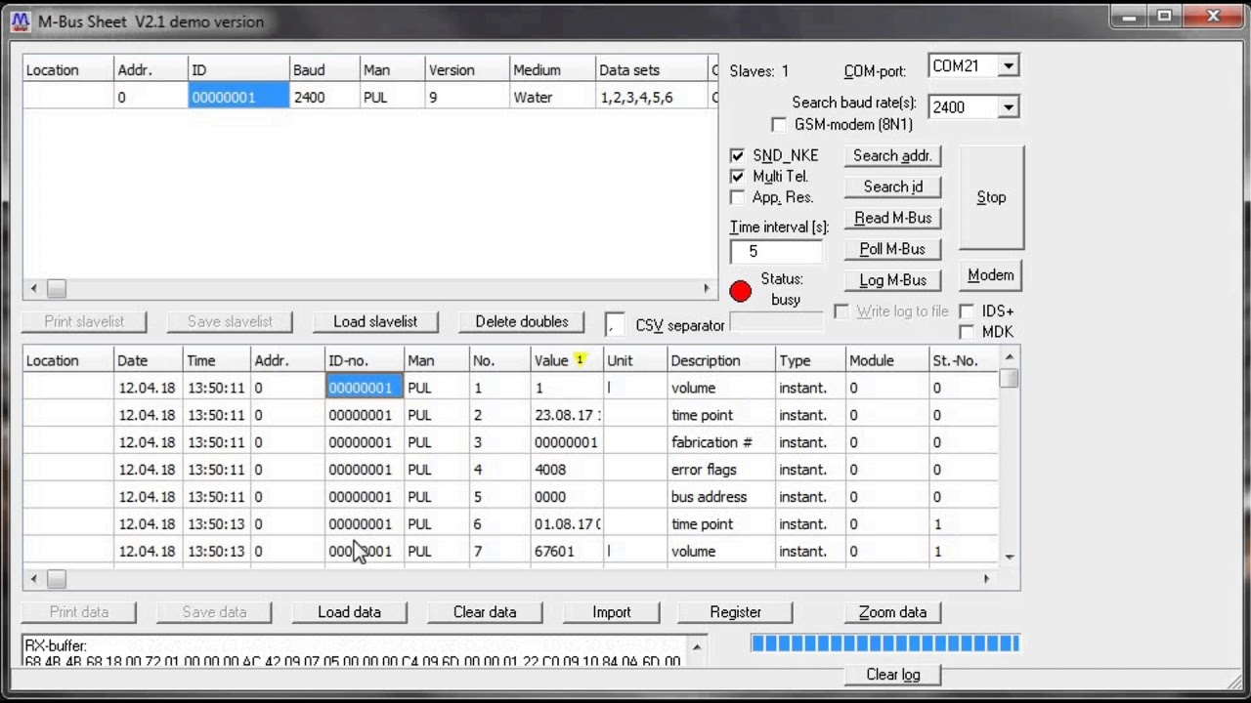Click Load slavelist button

(375, 322)
